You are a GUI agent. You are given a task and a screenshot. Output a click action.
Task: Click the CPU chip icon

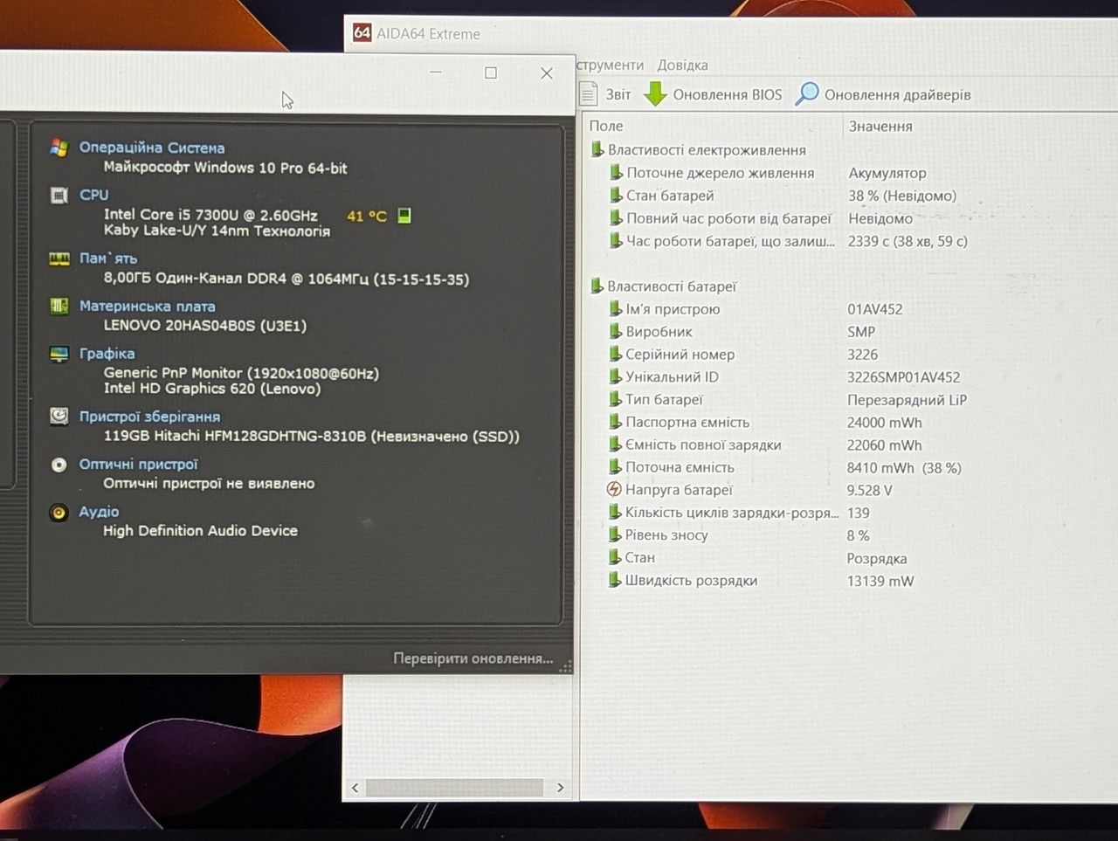[59, 195]
